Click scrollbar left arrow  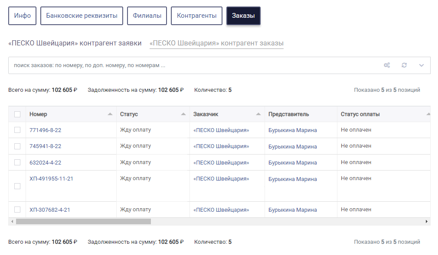(12, 222)
